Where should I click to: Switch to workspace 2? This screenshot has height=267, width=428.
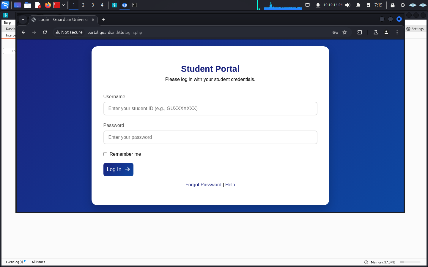pyautogui.click(x=83, y=5)
